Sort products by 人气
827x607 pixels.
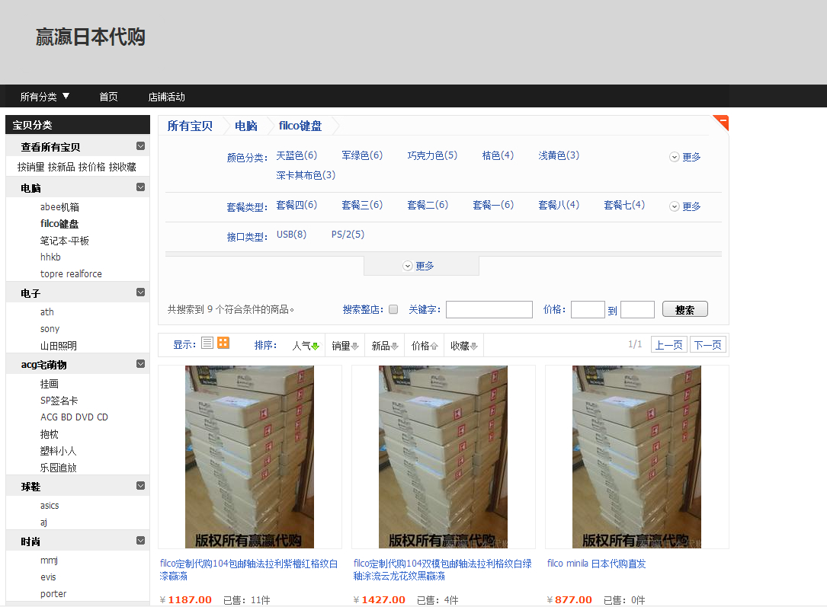306,346
